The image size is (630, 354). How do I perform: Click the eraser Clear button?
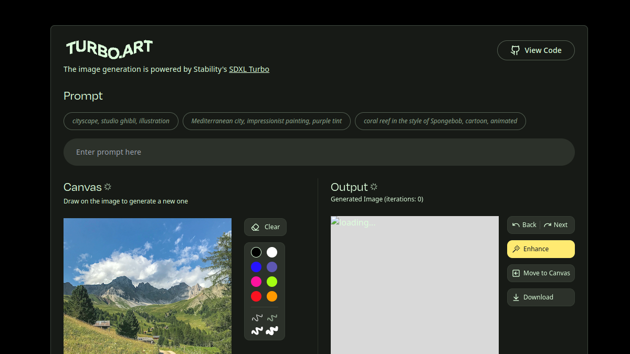[265, 227]
